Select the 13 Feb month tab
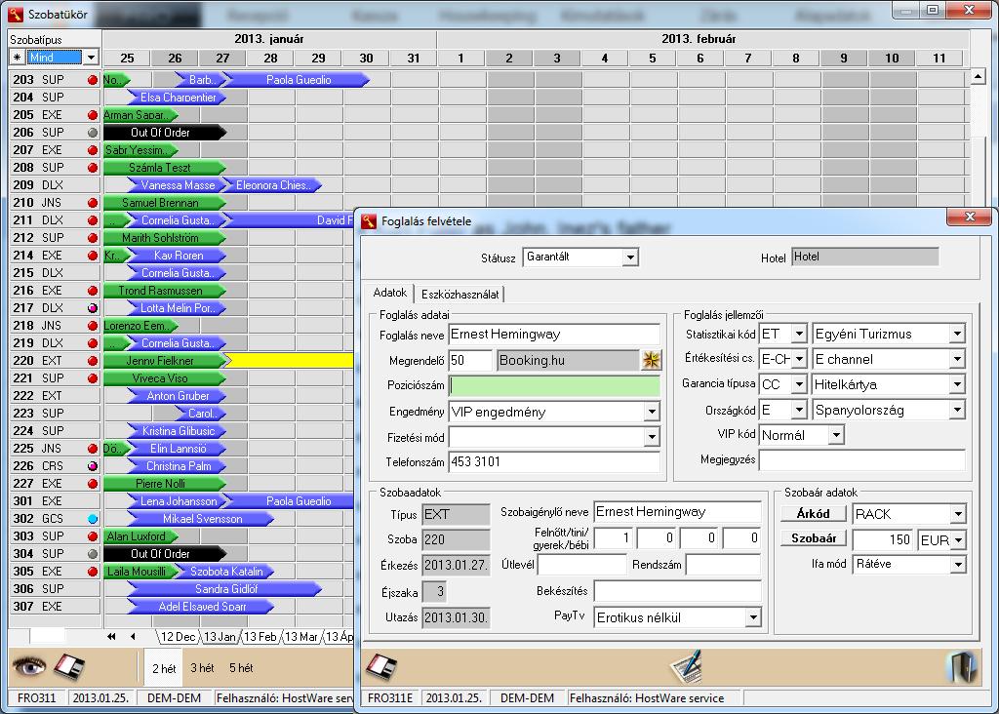 pos(260,636)
